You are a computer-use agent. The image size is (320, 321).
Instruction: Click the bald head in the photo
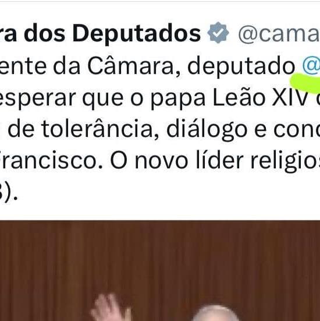tap(216, 313)
